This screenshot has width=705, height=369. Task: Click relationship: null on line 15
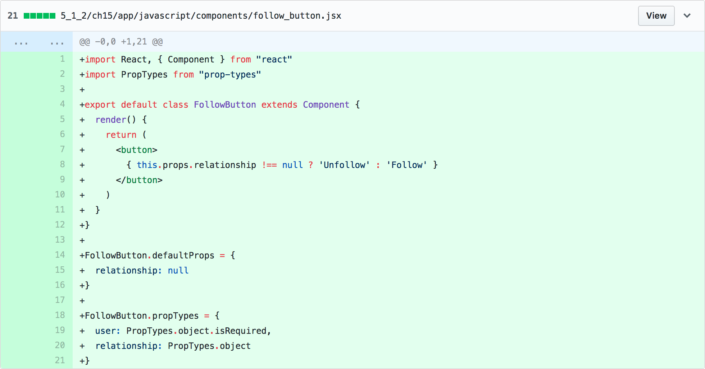[x=142, y=270]
